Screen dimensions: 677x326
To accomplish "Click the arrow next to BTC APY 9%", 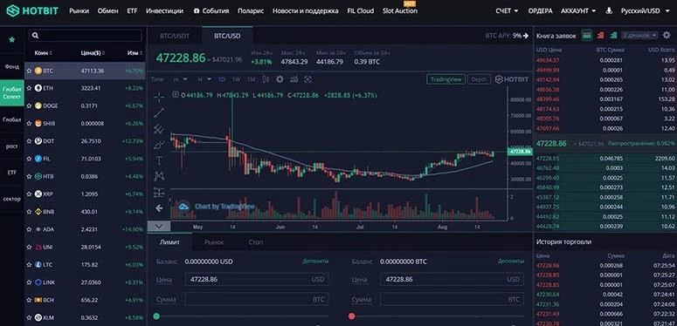I will point(526,36).
